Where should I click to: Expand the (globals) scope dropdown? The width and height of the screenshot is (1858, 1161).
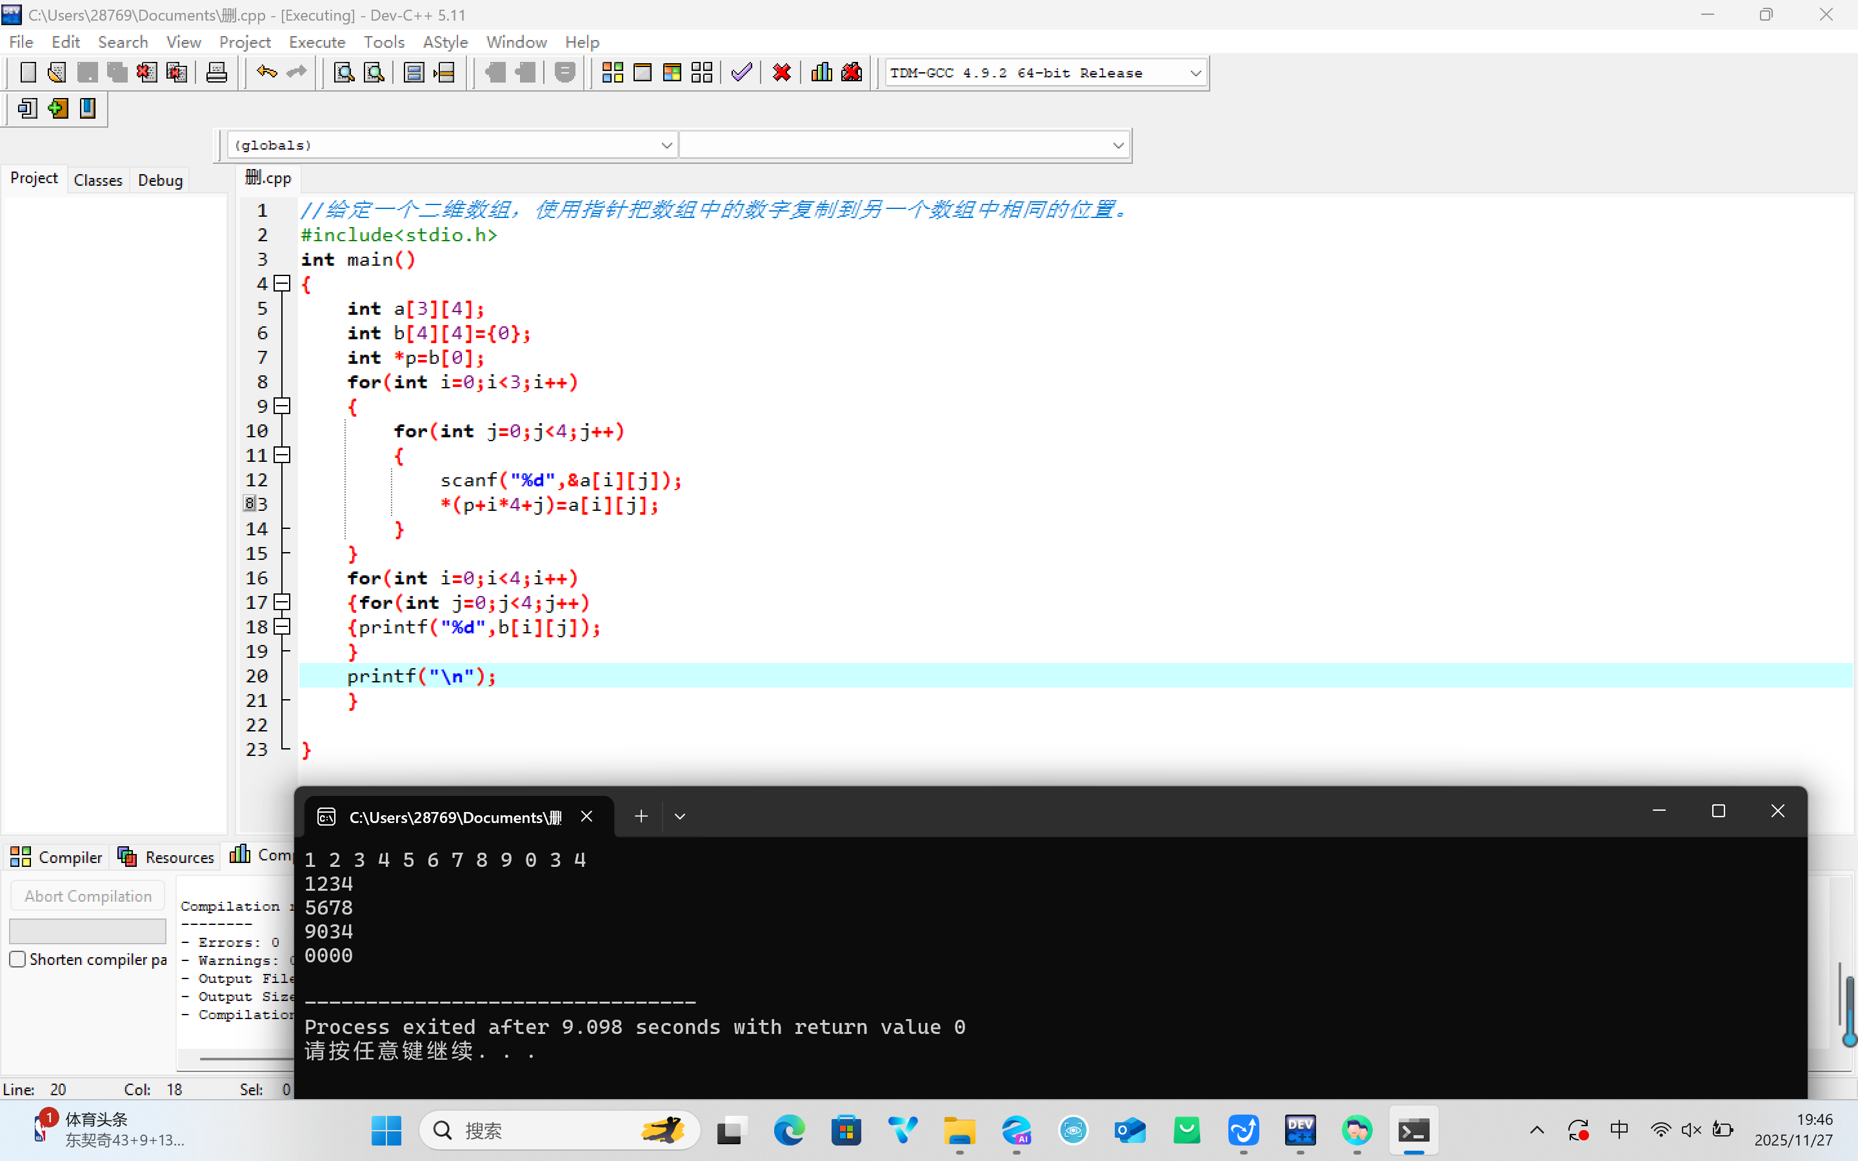click(666, 145)
